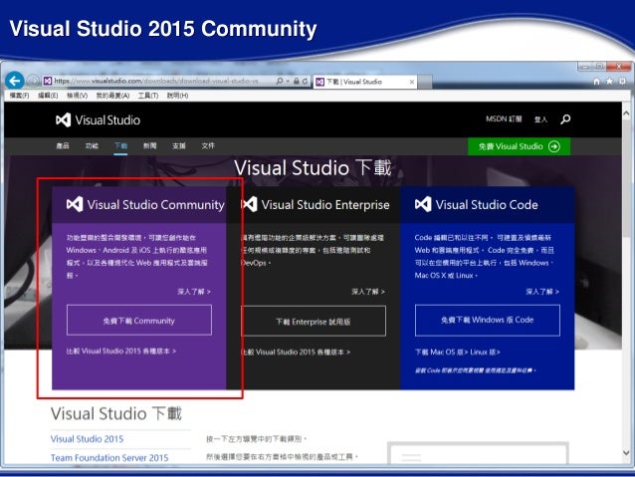This screenshot has height=477, width=635.
Task: Open the 我的最愛(A) menu
Action: pos(112,96)
